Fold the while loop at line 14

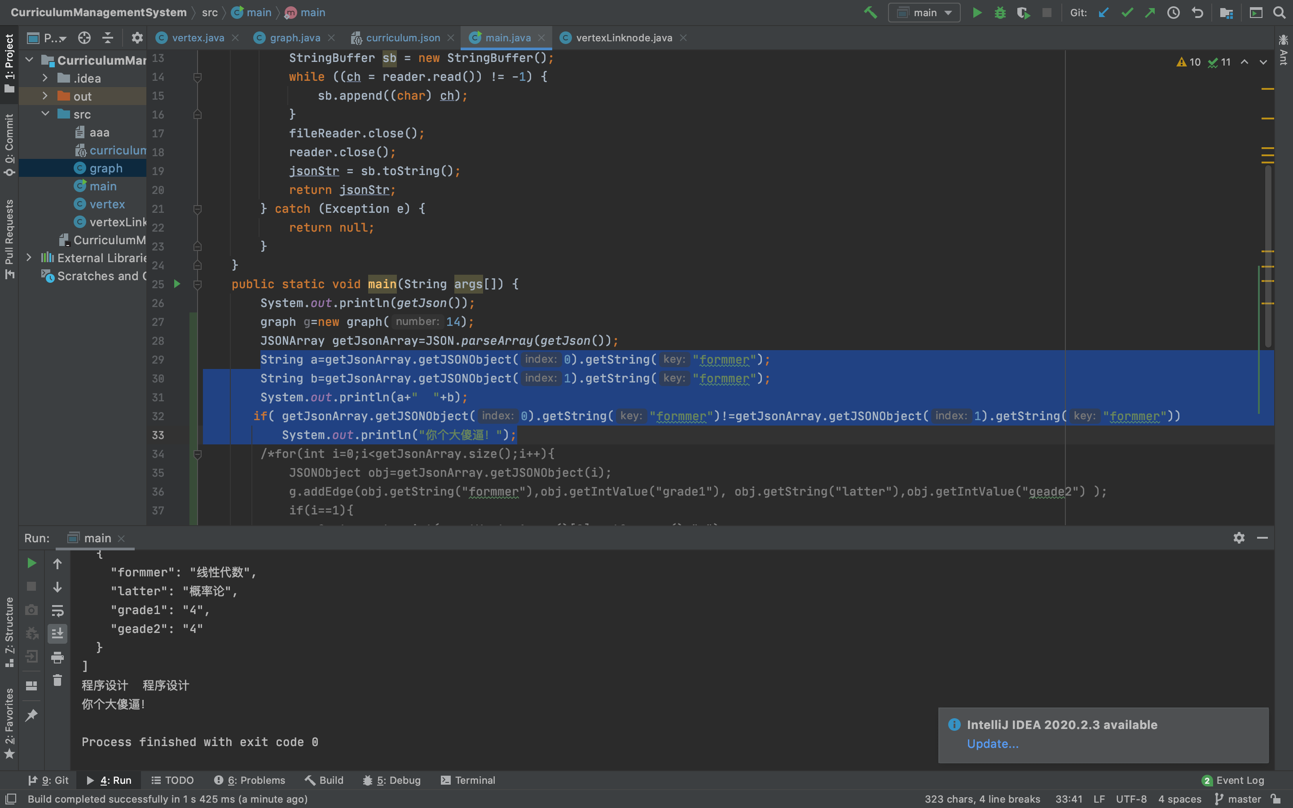click(197, 77)
